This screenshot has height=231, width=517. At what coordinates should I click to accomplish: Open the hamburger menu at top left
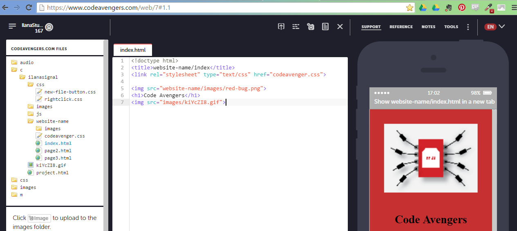(12, 26)
